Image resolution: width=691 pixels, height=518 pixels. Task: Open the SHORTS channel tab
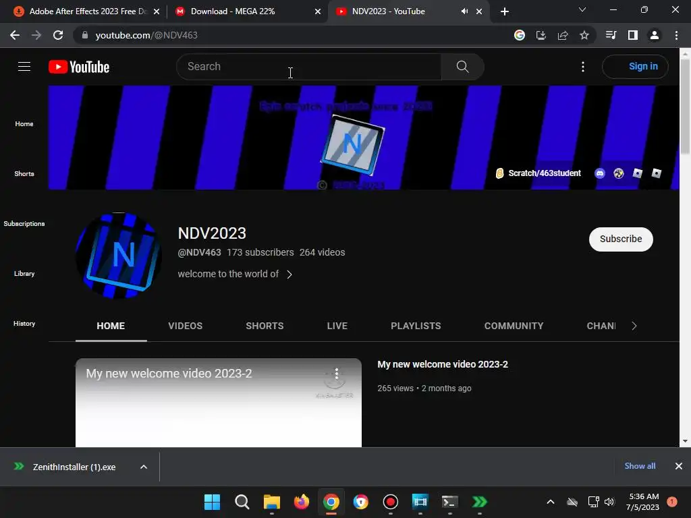(265, 326)
